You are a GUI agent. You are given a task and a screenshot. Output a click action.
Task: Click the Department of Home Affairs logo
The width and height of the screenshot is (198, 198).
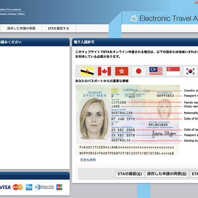tap(12, 12)
